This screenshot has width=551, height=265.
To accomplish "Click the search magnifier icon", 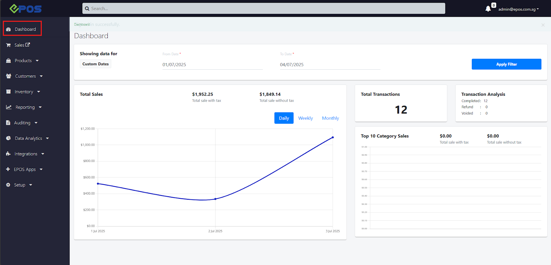I will 87,9.
